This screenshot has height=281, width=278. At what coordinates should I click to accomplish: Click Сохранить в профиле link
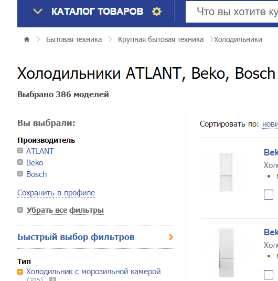coord(56,193)
